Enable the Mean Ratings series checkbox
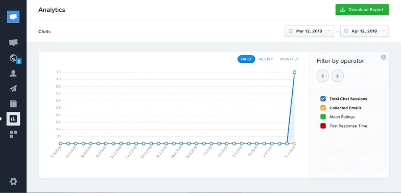This screenshot has width=401, height=193. pyautogui.click(x=323, y=117)
